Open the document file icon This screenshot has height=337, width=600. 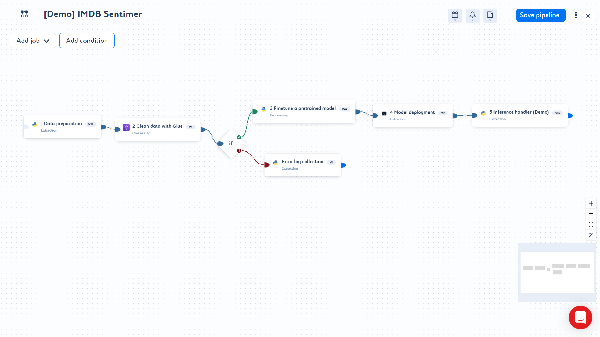pos(490,16)
